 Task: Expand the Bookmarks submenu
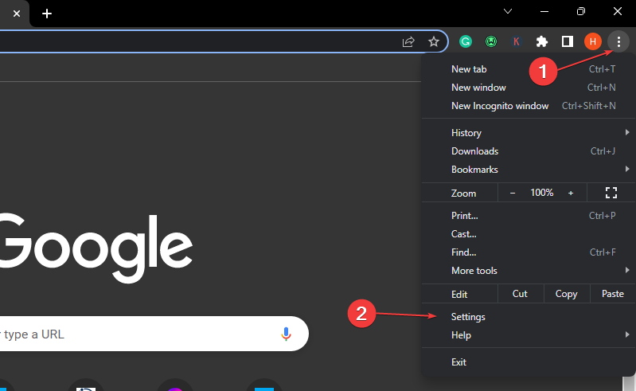(529, 169)
